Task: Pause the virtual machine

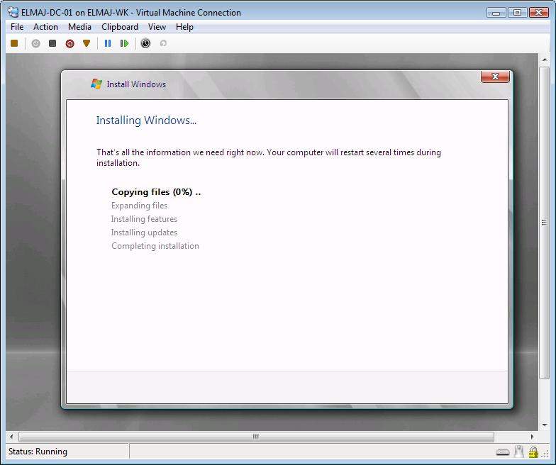Action: point(108,43)
